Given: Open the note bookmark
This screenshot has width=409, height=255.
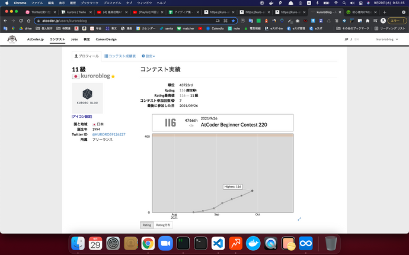Looking at the screenshot, I should (234, 28).
